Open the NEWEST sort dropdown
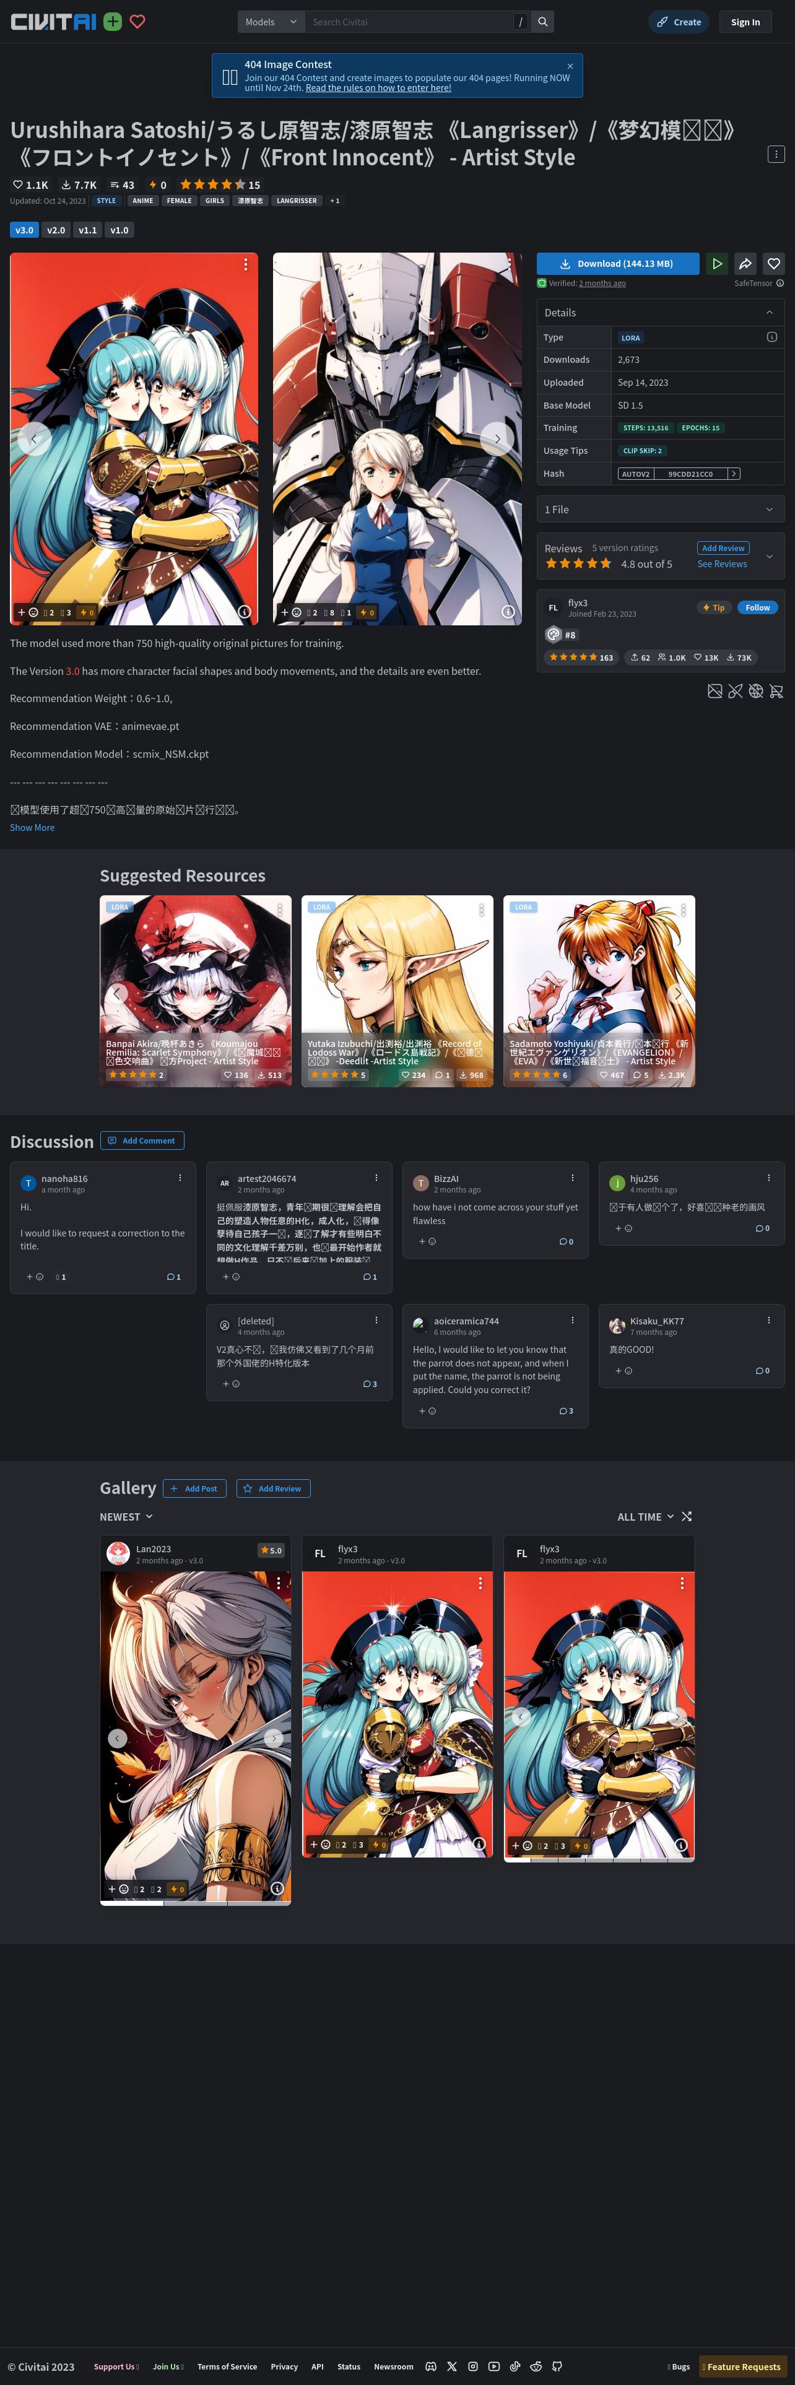 [127, 1516]
